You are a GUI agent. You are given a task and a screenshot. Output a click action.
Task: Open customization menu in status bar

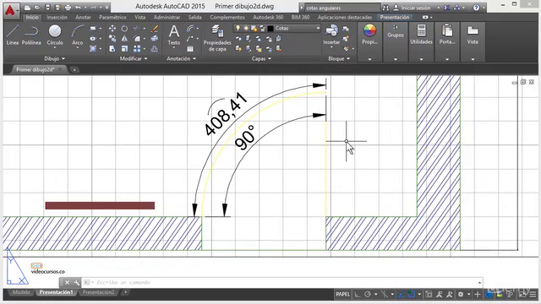pos(533,295)
